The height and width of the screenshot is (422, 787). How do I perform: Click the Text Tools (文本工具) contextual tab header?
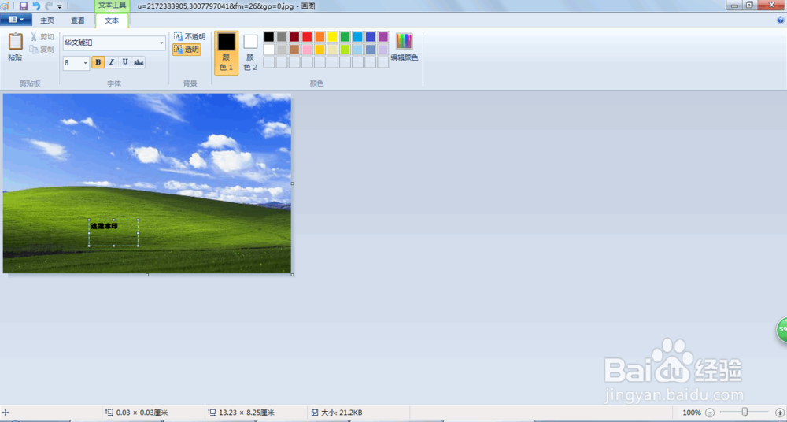pos(113,6)
